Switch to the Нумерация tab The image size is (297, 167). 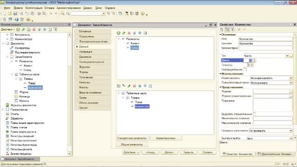[93, 51]
